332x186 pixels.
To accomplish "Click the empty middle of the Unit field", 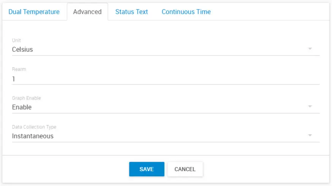I will coord(166,49).
